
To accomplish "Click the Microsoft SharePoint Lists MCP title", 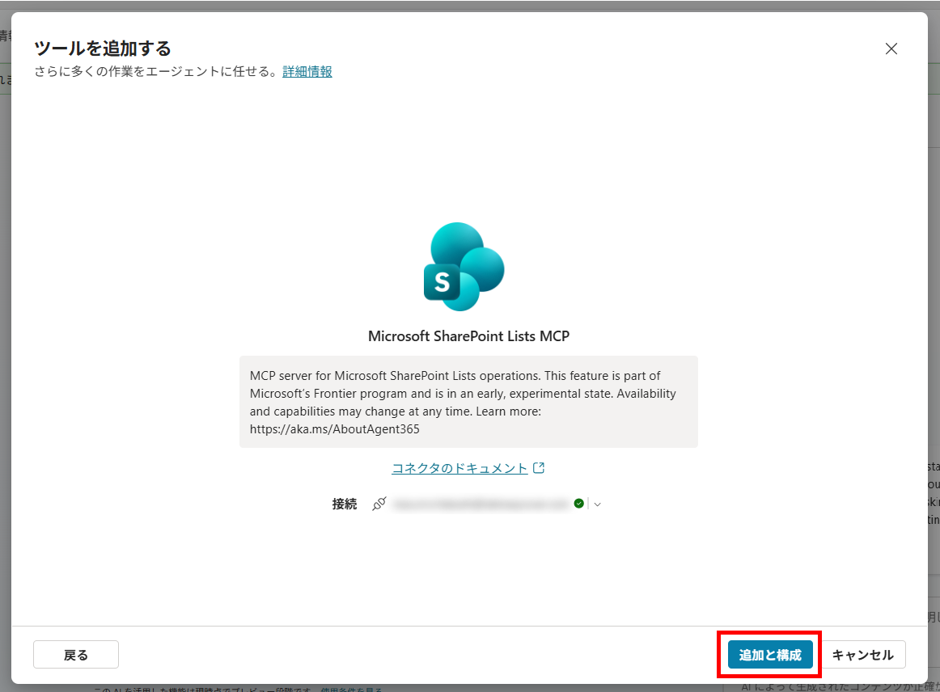I will coord(469,336).
